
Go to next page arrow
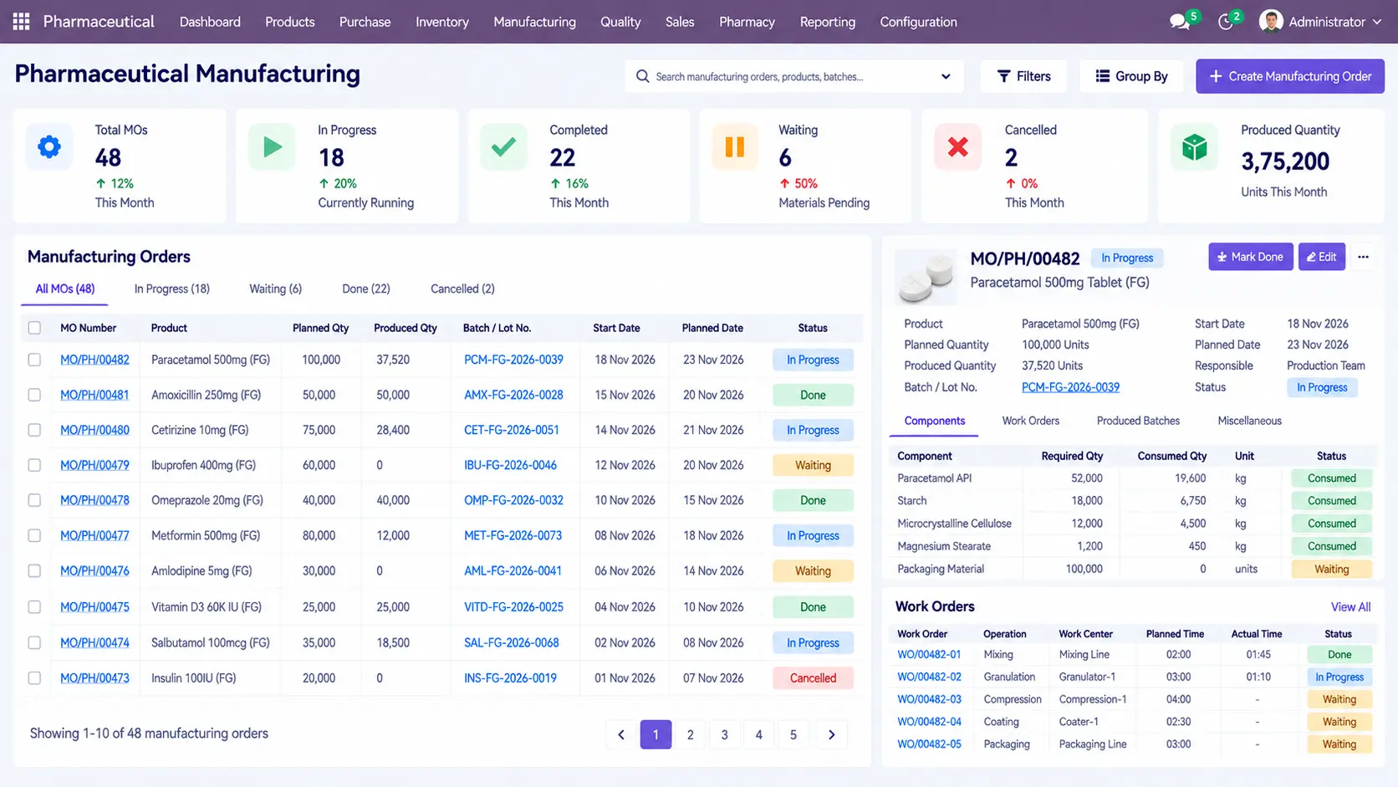pyautogui.click(x=831, y=734)
